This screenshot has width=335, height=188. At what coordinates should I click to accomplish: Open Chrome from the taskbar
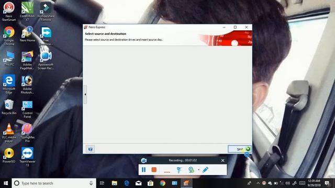[x=162, y=183]
